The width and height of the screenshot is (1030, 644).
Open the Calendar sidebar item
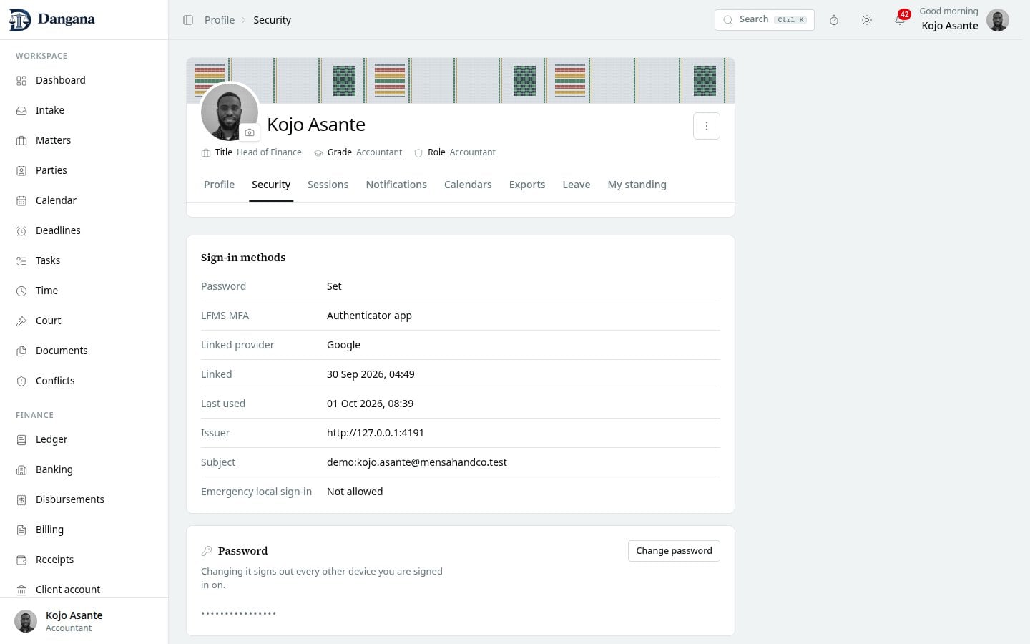(84, 200)
